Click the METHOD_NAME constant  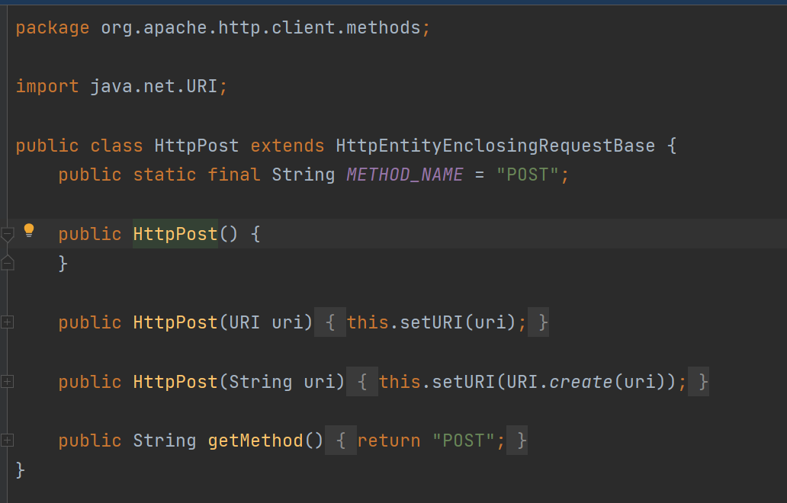[404, 175]
